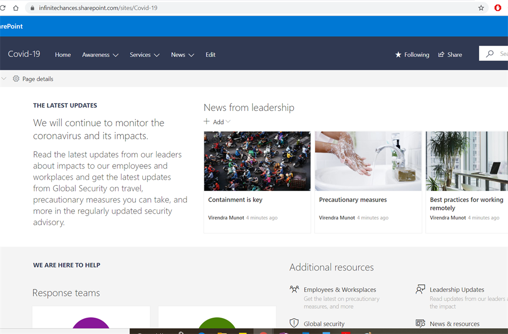The width and height of the screenshot is (508, 334).
Task: Click the SharePoint app name in header
Action: coord(11,26)
